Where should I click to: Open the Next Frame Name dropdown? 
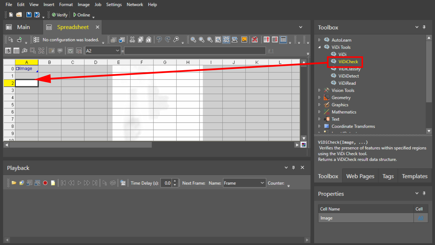[x=262, y=183]
